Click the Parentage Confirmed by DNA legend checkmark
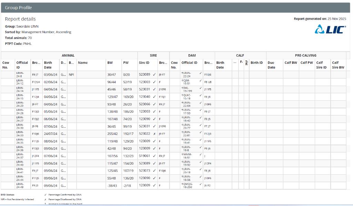This screenshot has width=353, height=206. point(46,195)
